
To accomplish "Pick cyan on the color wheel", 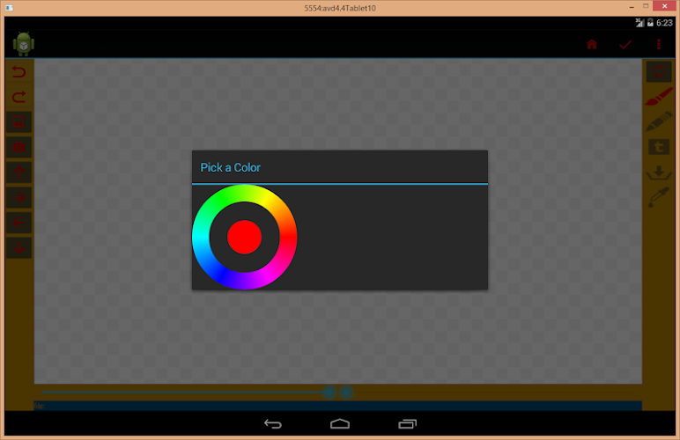I will 200,237.
